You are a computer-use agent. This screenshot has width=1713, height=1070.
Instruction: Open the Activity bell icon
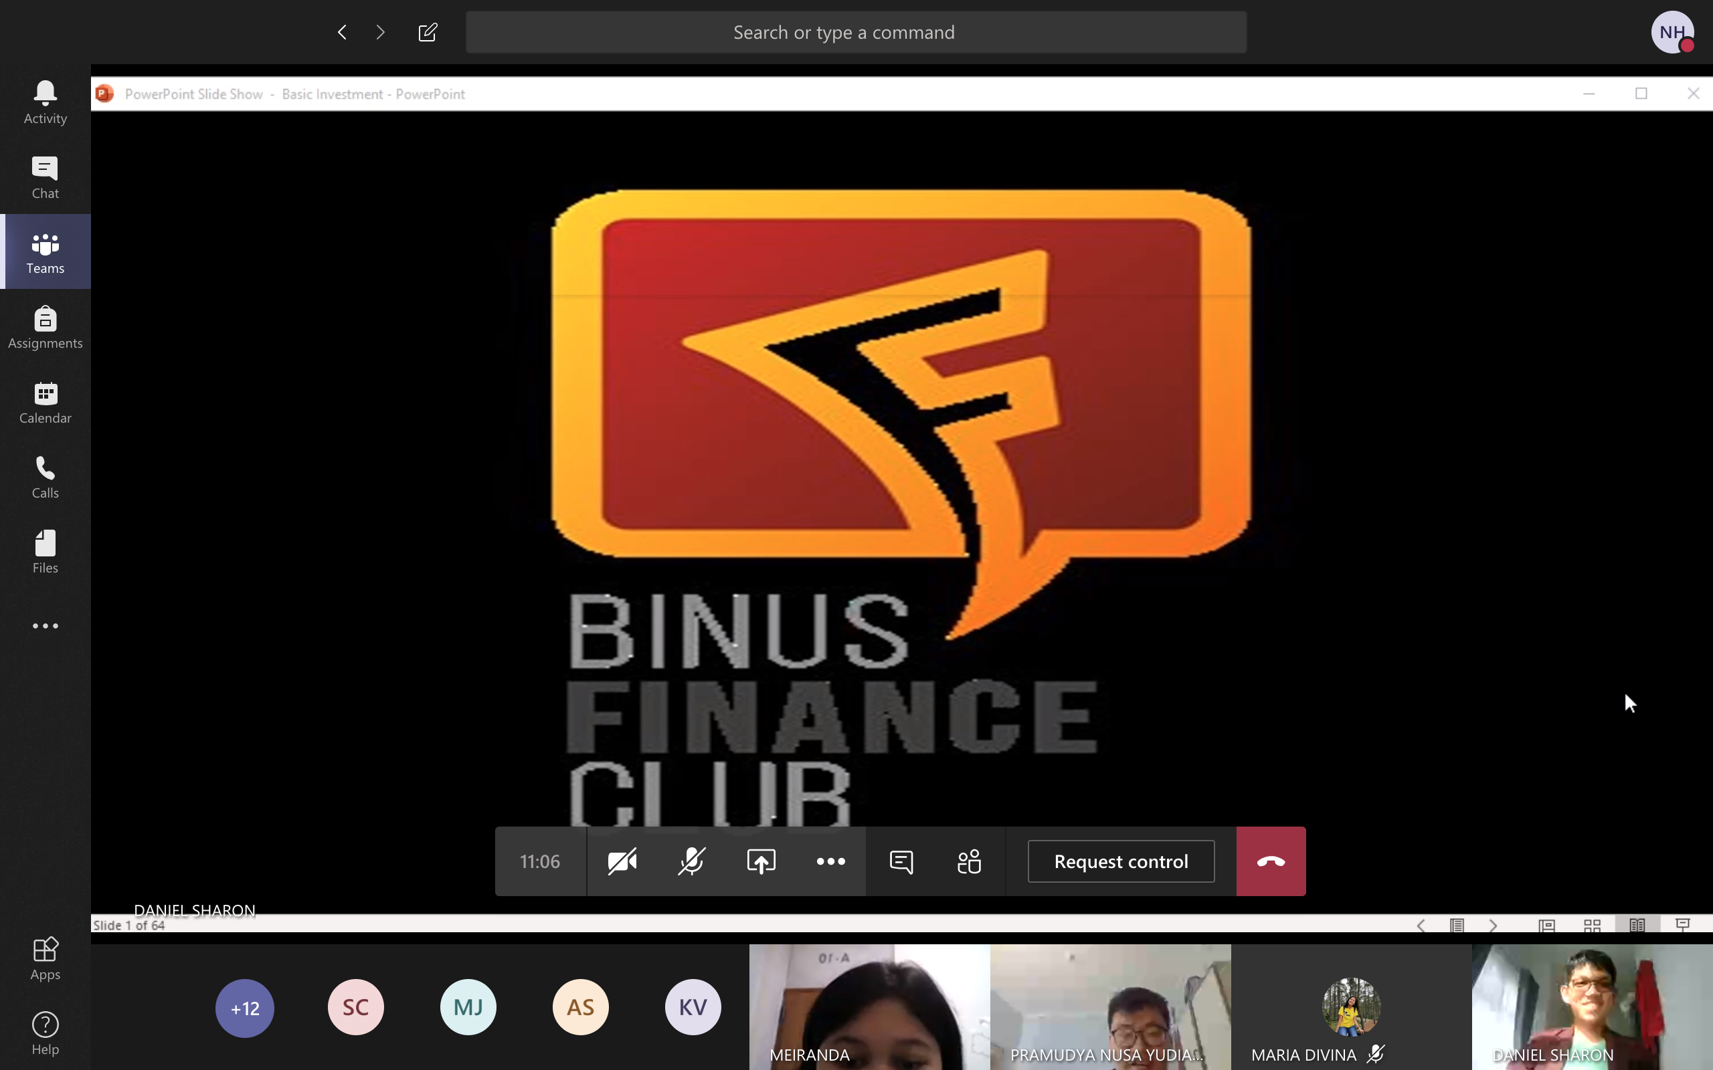coord(46,101)
